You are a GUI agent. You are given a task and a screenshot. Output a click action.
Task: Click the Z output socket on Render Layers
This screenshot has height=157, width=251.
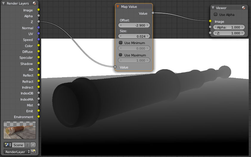pos(38,22)
